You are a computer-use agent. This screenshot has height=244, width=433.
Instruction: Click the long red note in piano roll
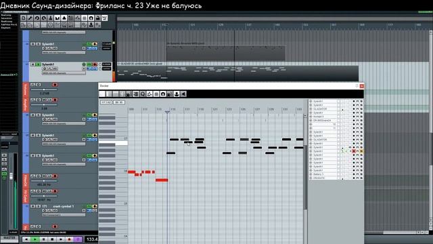coord(162,180)
